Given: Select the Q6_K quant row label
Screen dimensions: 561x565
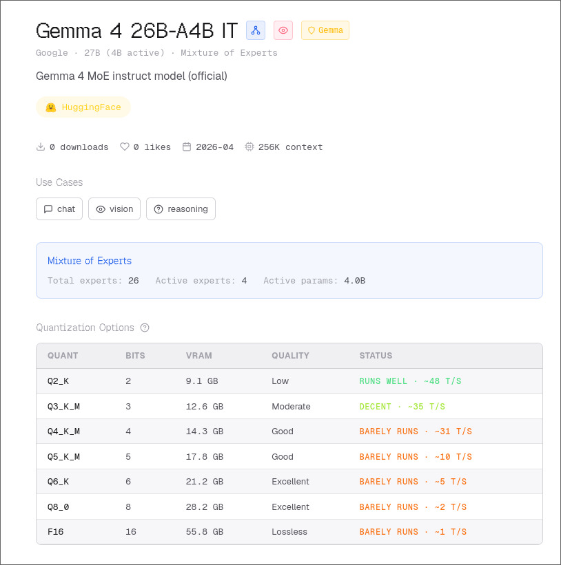Looking at the screenshot, I should click(x=58, y=482).
